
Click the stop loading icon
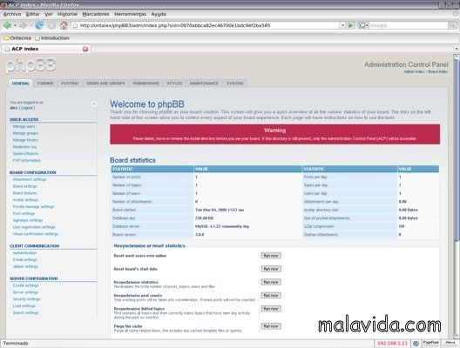[51, 26]
